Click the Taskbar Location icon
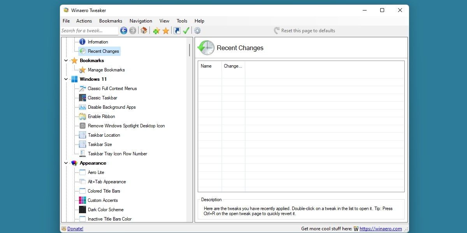The width and height of the screenshot is (467, 233). [83, 135]
